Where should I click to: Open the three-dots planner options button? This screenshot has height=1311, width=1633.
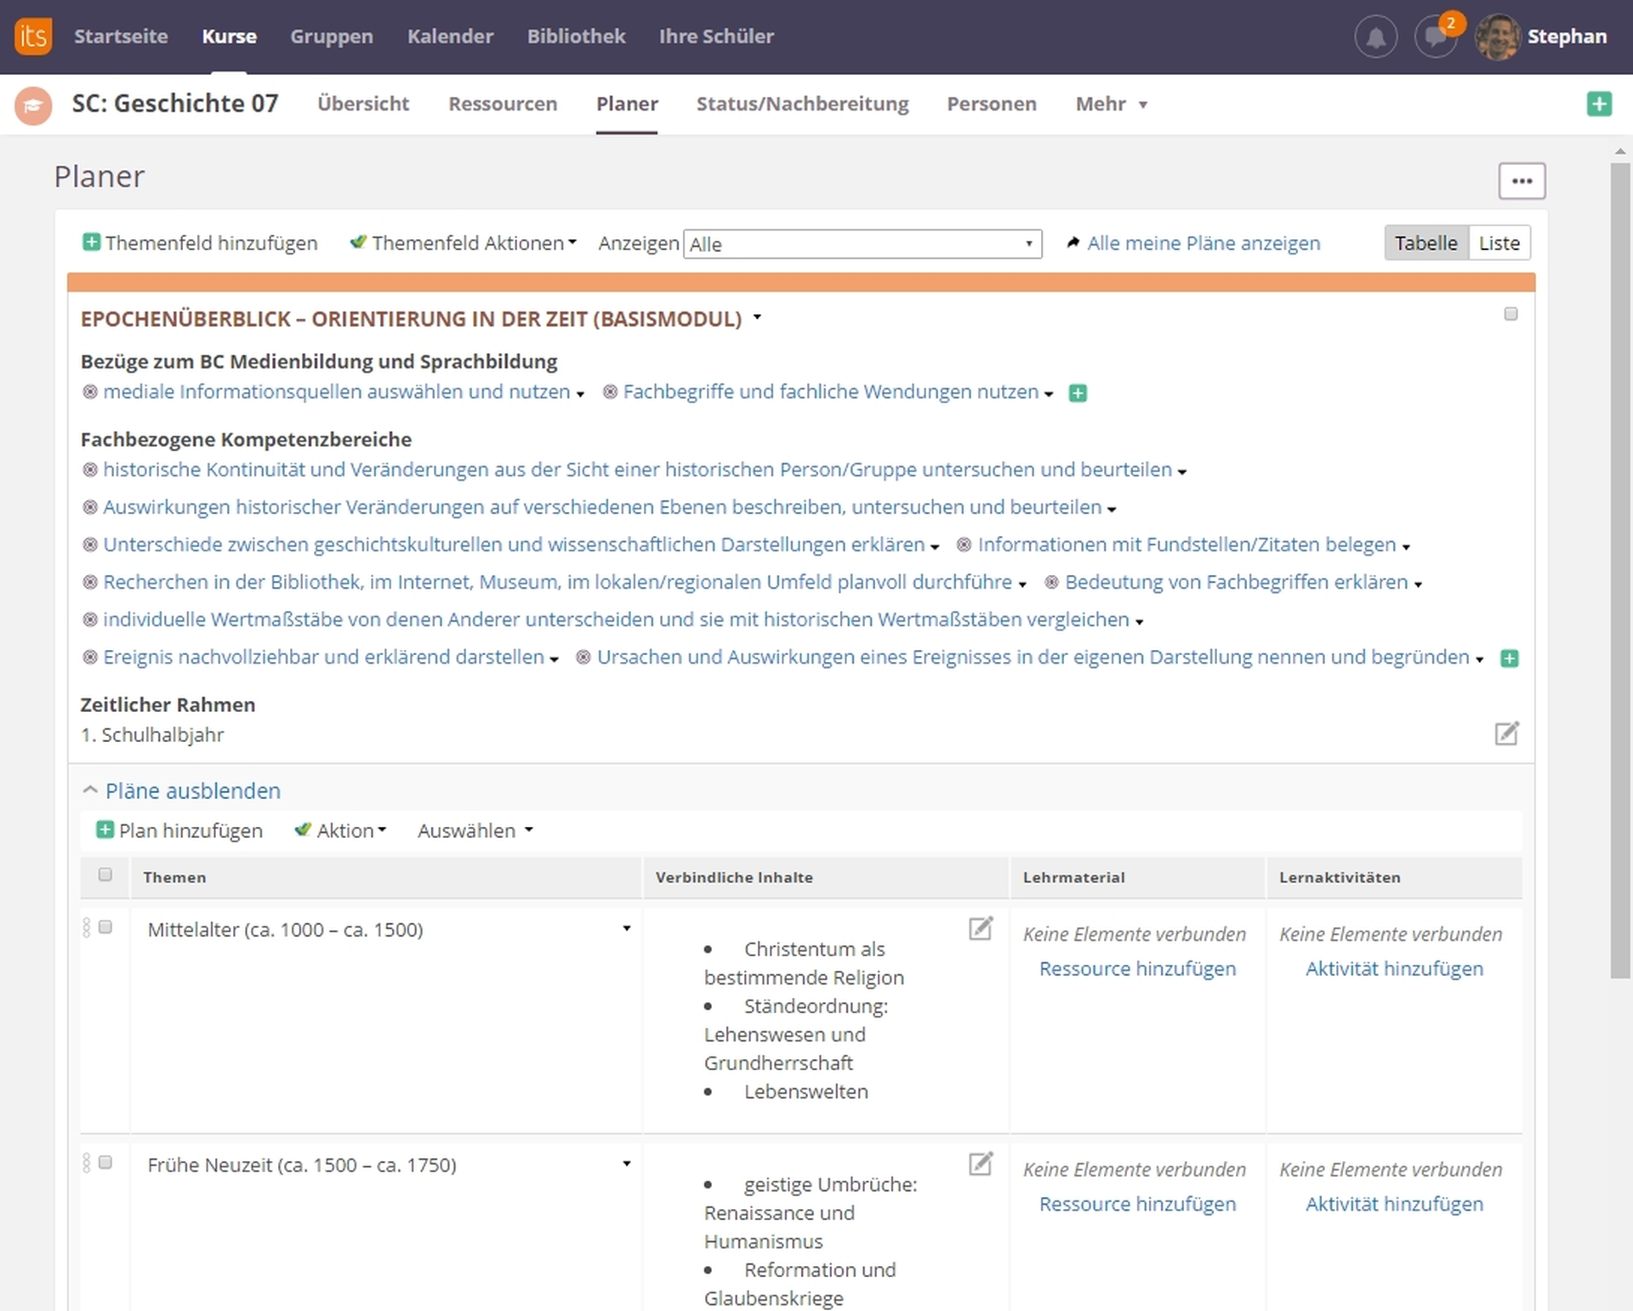(1522, 181)
